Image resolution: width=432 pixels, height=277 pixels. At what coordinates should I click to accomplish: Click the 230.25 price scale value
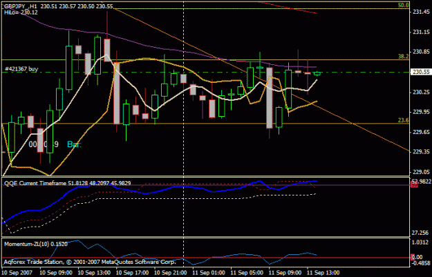coord(421,93)
